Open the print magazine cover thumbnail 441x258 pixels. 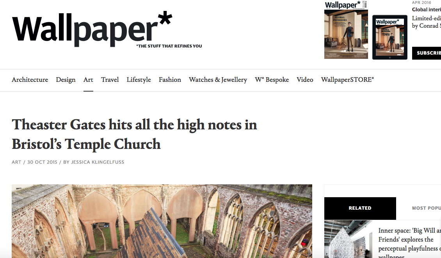point(346,30)
